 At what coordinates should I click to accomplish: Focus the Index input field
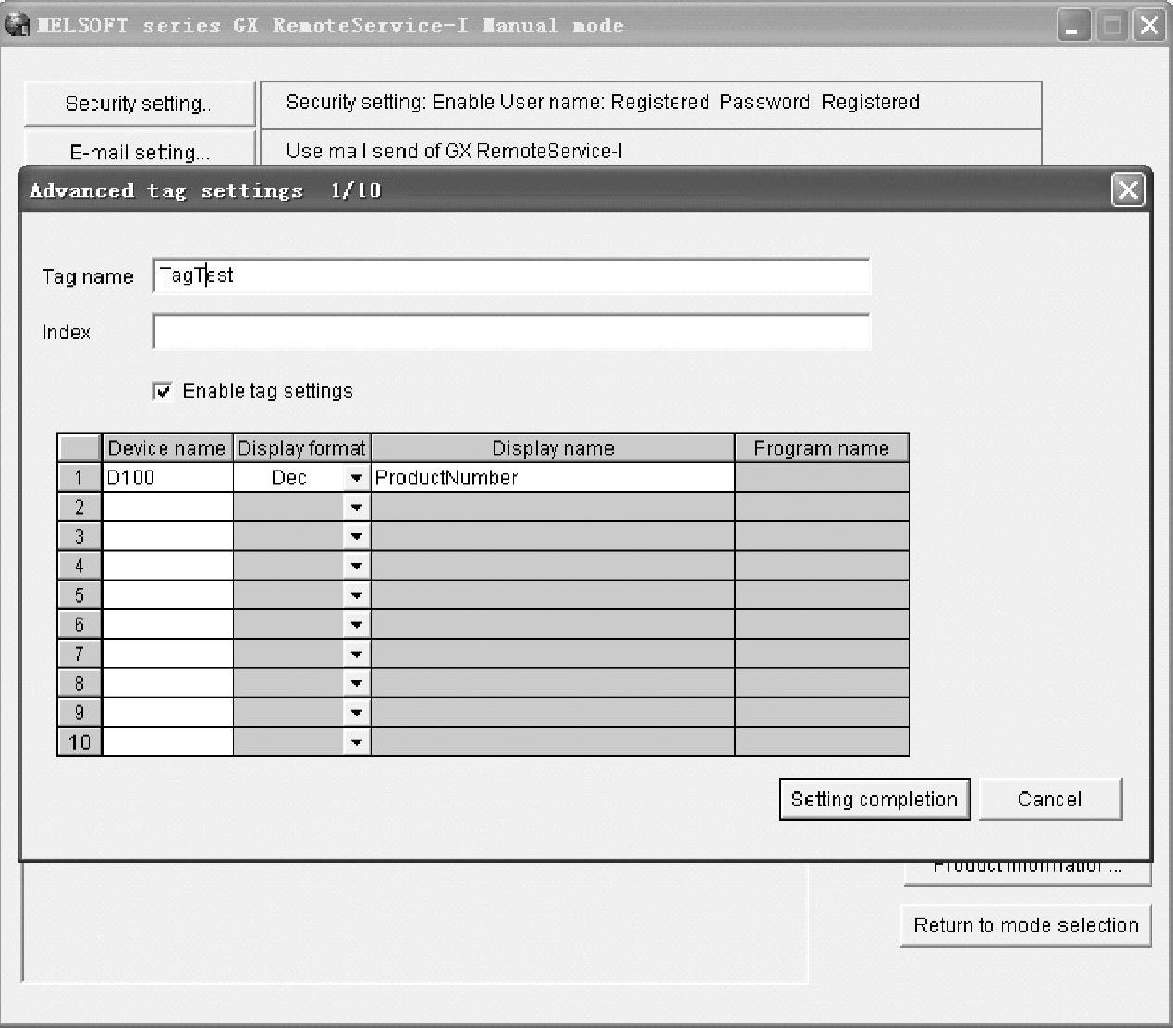[510, 332]
